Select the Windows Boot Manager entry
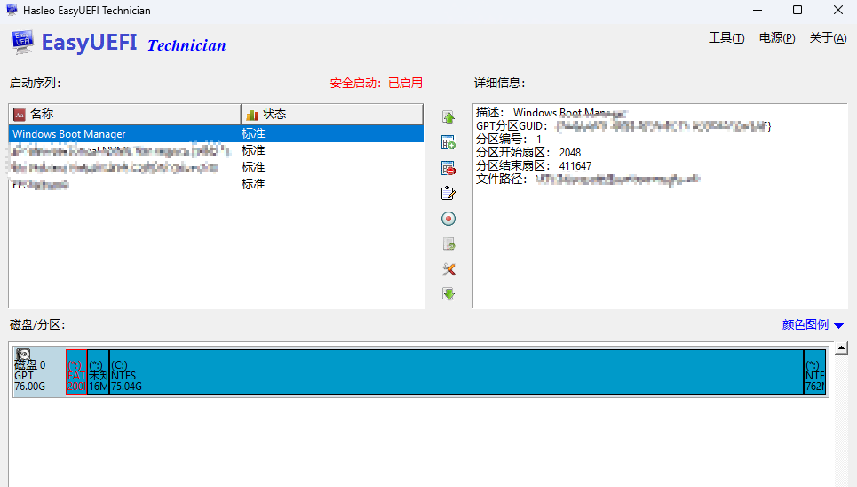The height and width of the screenshot is (487, 857). (x=216, y=133)
